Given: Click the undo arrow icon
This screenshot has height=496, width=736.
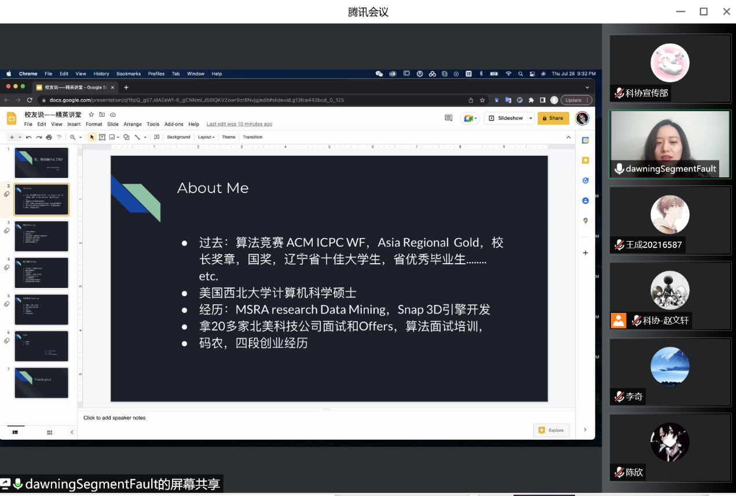Looking at the screenshot, I should 29,137.
